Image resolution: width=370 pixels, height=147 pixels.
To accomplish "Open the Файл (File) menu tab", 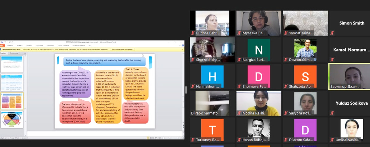I will [2, 45].
